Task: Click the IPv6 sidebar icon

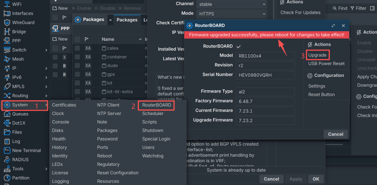Action: pos(7,77)
